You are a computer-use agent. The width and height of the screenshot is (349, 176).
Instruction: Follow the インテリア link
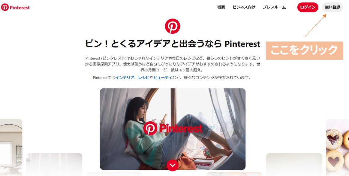(x=125, y=78)
